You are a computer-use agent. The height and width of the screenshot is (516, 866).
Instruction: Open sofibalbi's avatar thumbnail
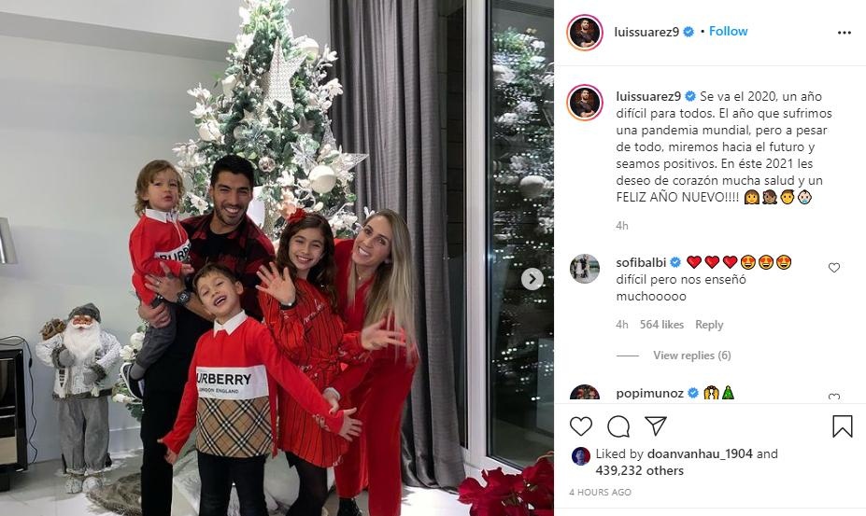(x=584, y=269)
